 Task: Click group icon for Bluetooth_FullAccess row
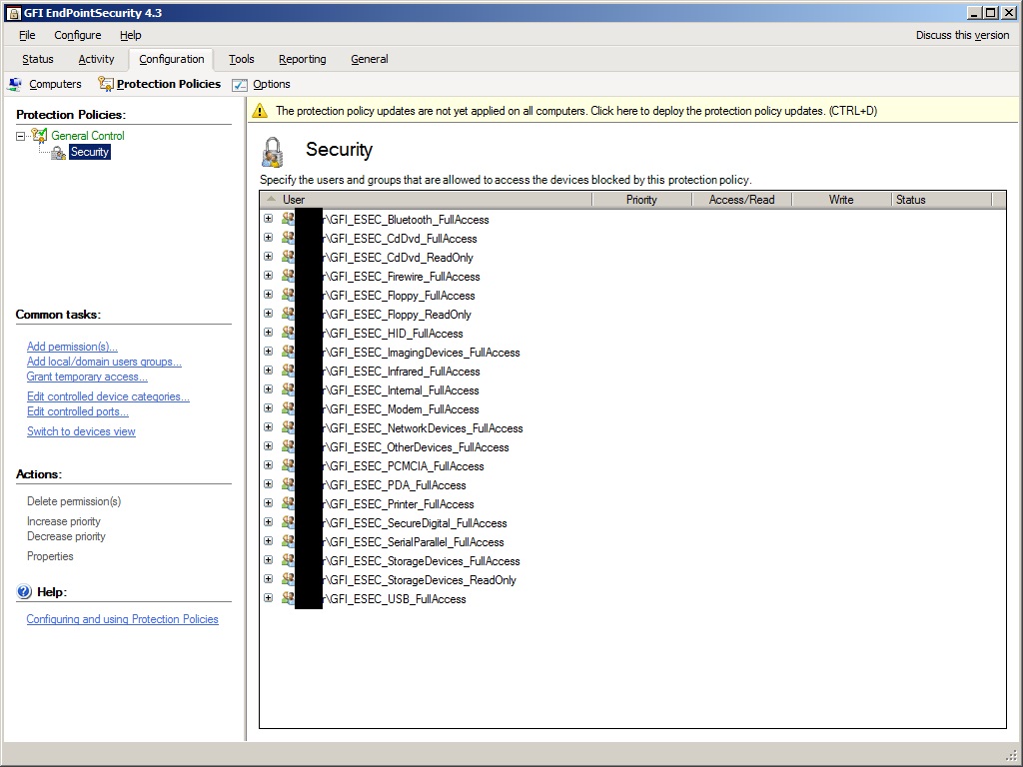click(x=288, y=219)
